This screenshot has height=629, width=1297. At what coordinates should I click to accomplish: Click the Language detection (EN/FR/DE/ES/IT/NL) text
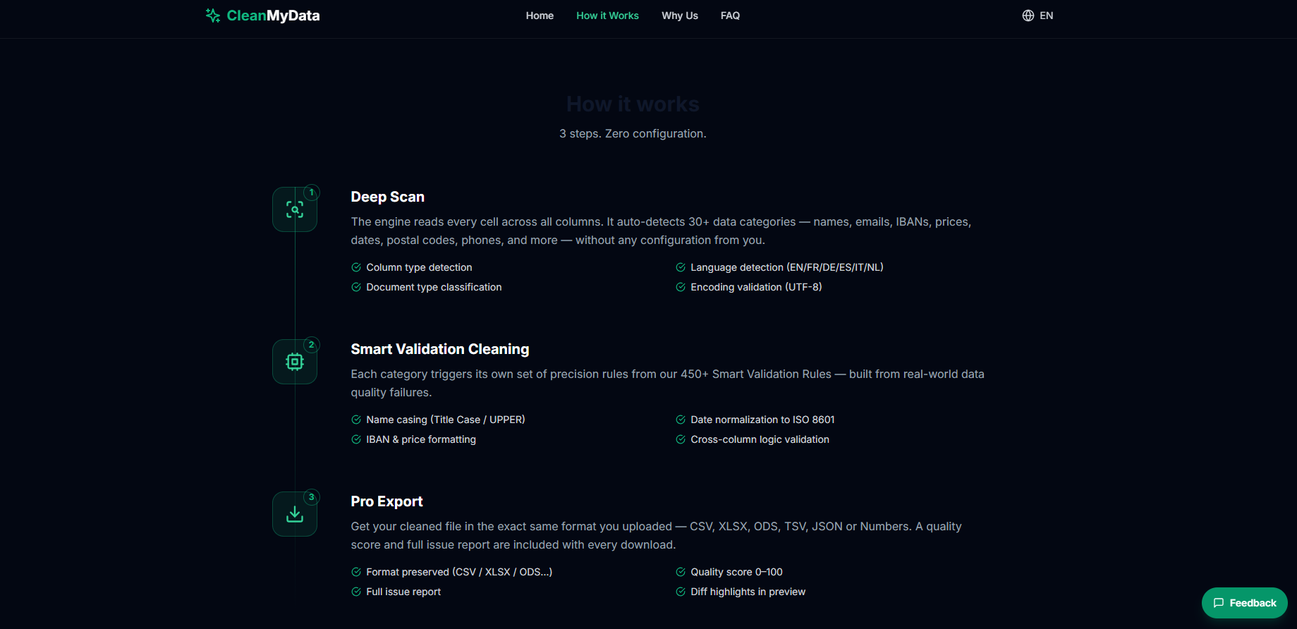[x=787, y=267]
